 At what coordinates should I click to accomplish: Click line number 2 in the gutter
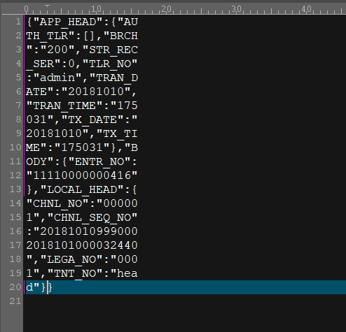click(19, 36)
